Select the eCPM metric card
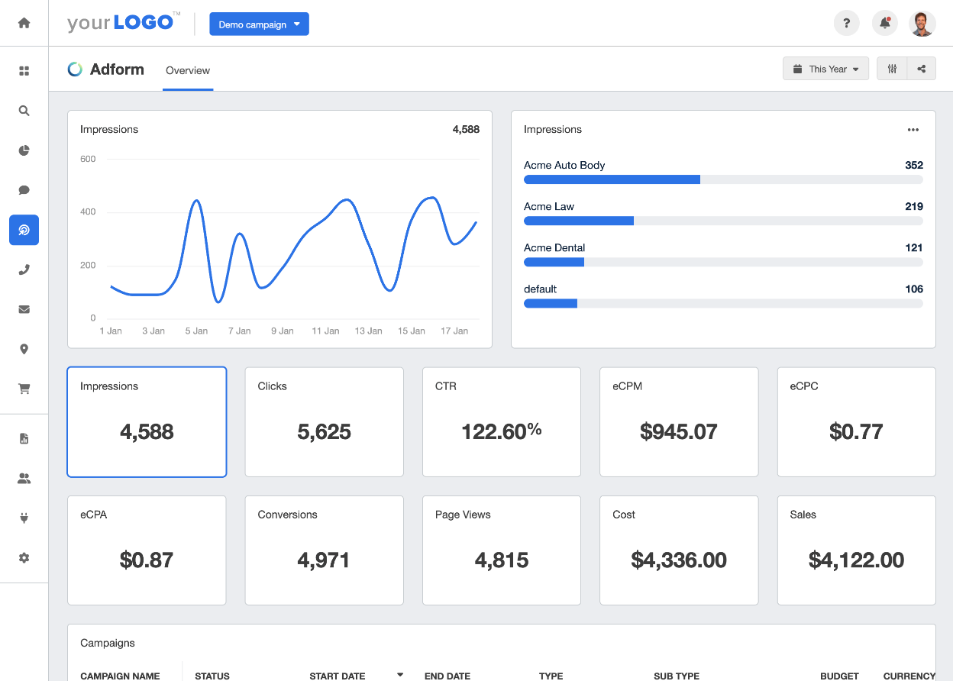The width and height of the screenshot is (953, 681). 679,422
